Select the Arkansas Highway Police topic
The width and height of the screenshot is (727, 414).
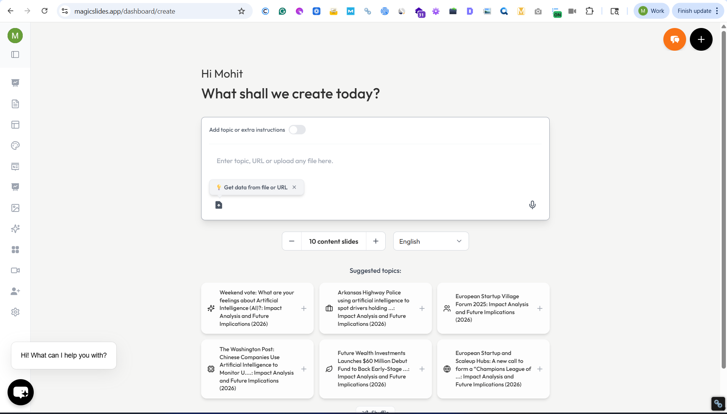pyautogui.click(x=371, y=308)
